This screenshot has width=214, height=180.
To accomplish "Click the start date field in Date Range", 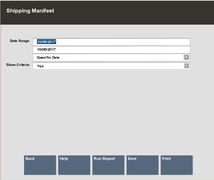I will coord(112,42).
